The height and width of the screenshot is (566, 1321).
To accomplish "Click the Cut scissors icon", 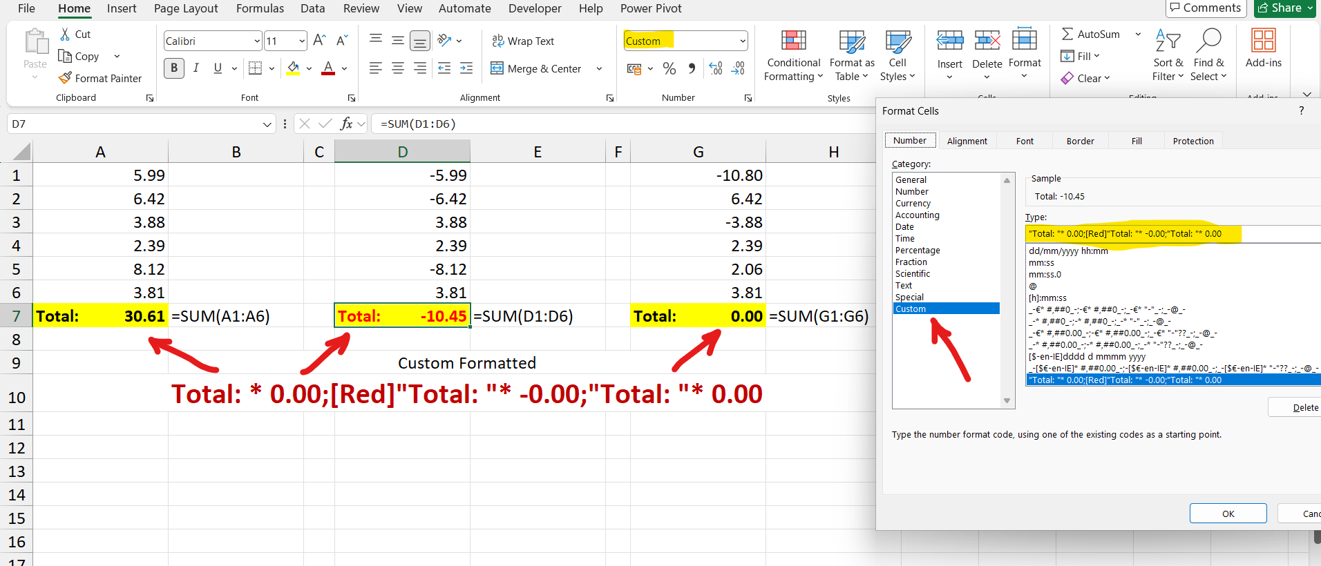I will coord(65,34).
